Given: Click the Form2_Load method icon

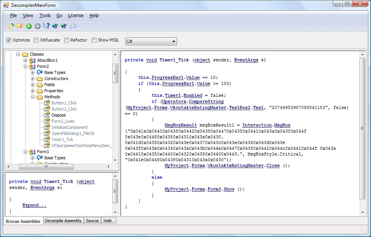Looking at the screenshot, I should (x=47, y=121).
